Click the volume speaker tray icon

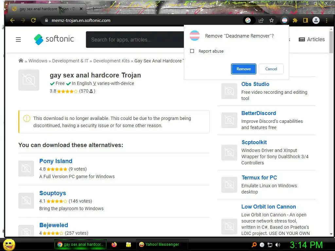pyautogui.click(x=278, y=245)
